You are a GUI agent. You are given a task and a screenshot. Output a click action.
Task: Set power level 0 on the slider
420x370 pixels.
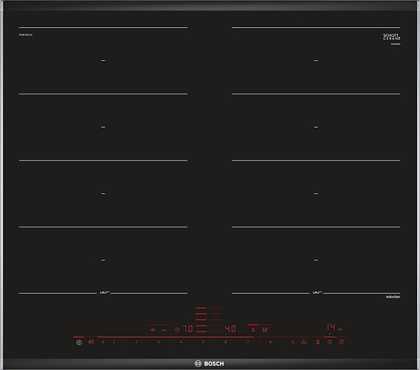point(103,342)
